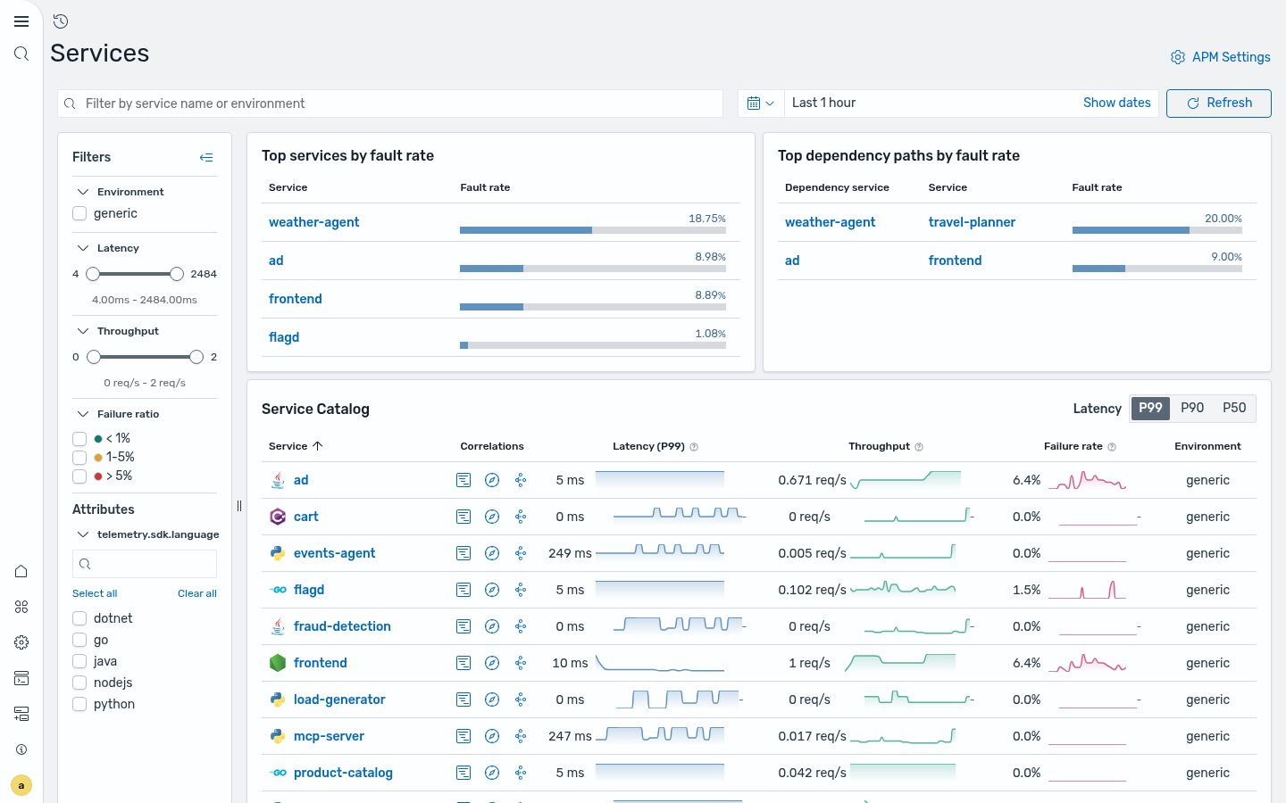Open traces compass icon for product-catalog
The image size is (1286, 803).
tap(492, 773)
